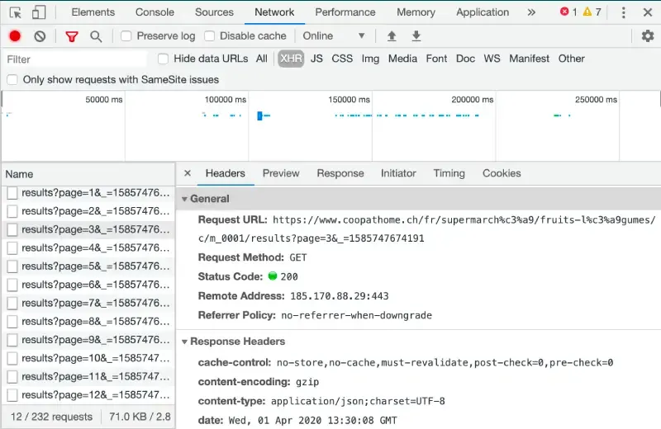This screenshot has height=429, width=661.
Task: Click the import HAR upload arrow
Action: click(392, 36)
